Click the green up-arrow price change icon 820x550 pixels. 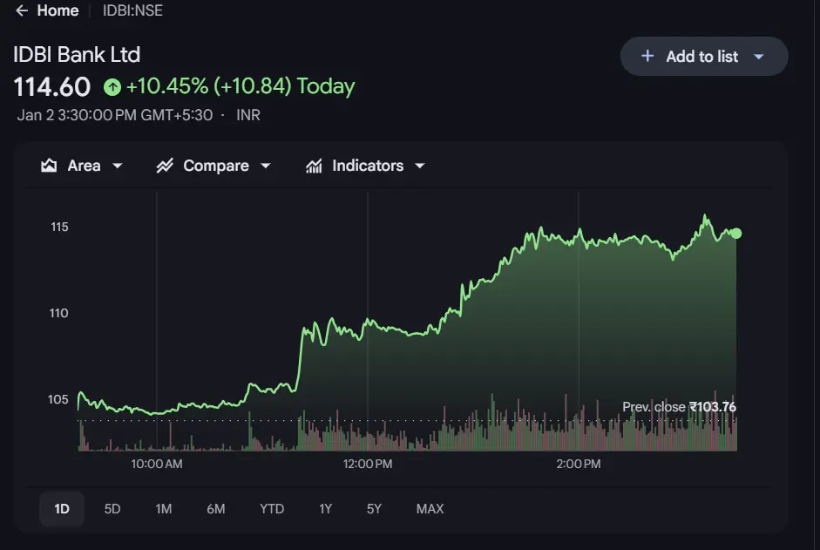click(112, 87)
